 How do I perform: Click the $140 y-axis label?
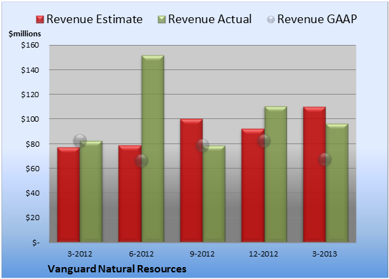coord(30,70)
